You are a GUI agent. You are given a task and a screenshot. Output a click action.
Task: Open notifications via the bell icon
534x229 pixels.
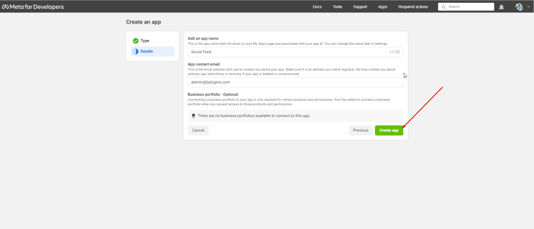click(x=501, y=7)
